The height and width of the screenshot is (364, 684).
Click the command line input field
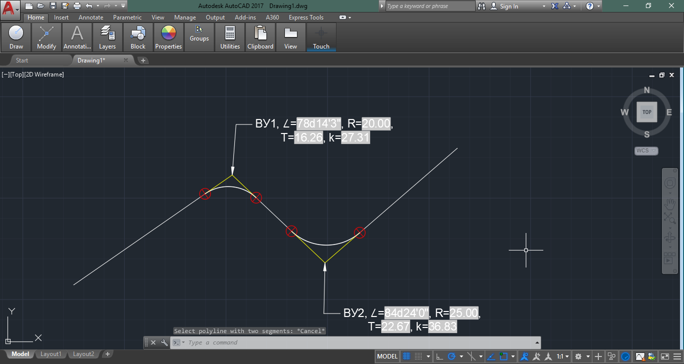(x=351, y=342)
